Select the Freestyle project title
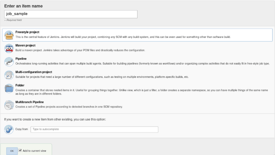Viewport: 275px width, 155px height. tap(27, 32)
